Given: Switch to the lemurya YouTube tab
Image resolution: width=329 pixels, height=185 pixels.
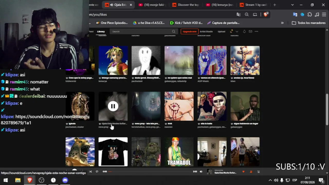Looking at the screenshot, I should click(220, 5).
